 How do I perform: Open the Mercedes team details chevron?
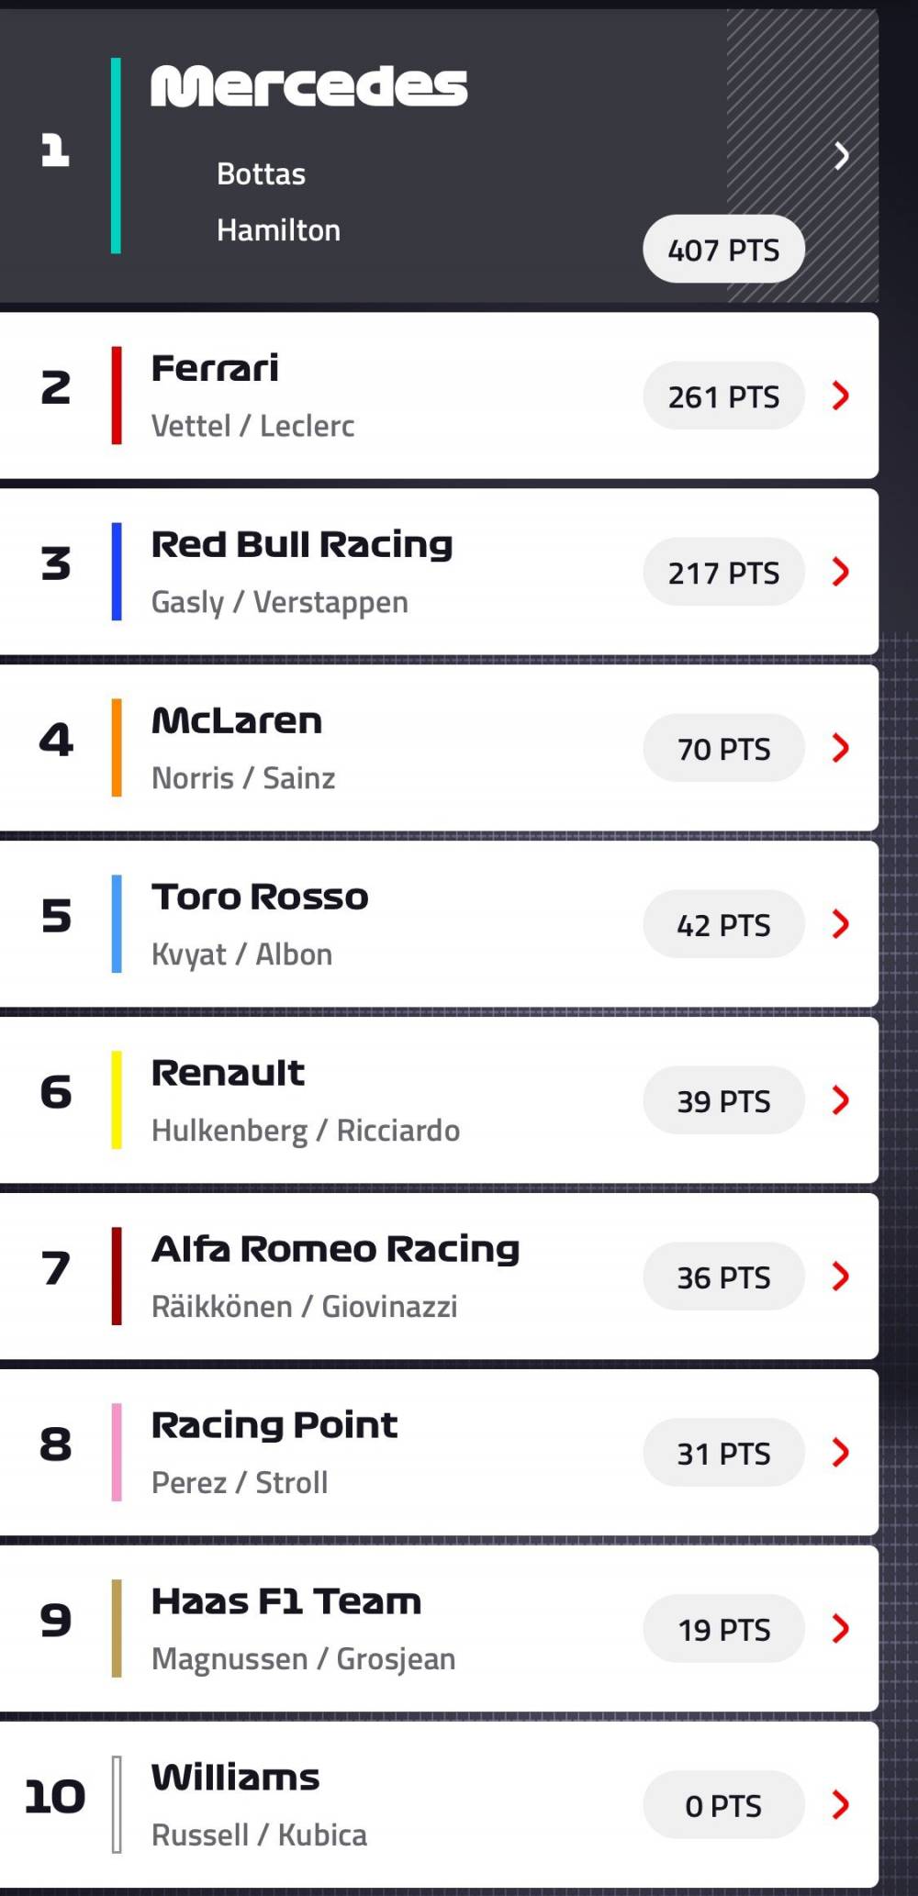coord(841,156)
